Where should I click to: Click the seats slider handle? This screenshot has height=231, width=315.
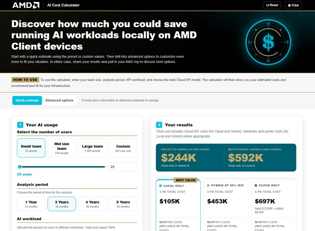click(20, 167)
